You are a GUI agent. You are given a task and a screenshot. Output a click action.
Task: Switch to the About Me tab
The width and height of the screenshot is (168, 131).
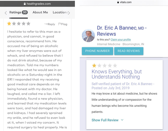pyautogui.click(x=40, y=13)
